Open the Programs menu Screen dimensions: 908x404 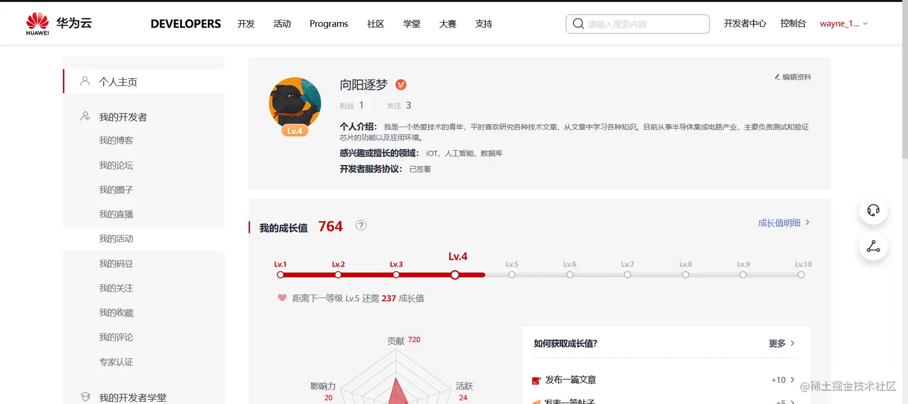point(329,24)
